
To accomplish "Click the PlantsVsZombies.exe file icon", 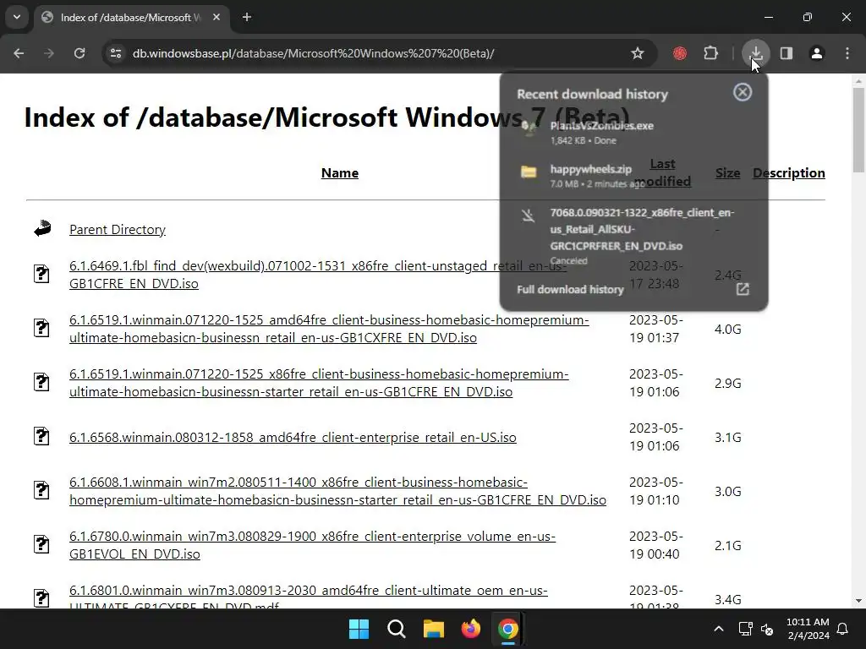I will pyautogui.click(x=529, y=128).
